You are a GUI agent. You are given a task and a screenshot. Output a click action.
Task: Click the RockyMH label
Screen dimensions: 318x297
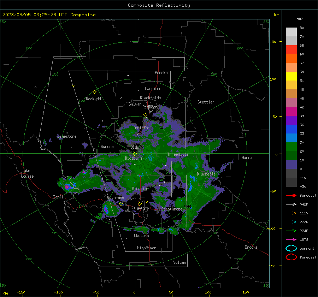click(x=93, y=99)
